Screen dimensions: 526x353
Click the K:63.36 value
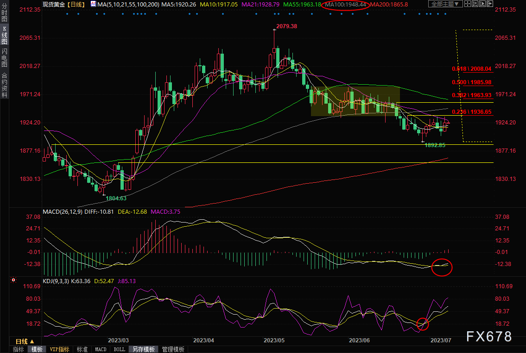(x=81, y=281)
